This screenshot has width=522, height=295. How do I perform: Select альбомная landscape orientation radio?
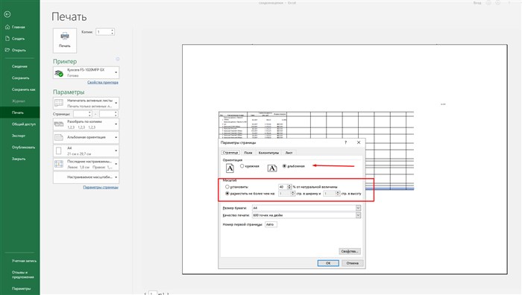[x=284, y=166]
